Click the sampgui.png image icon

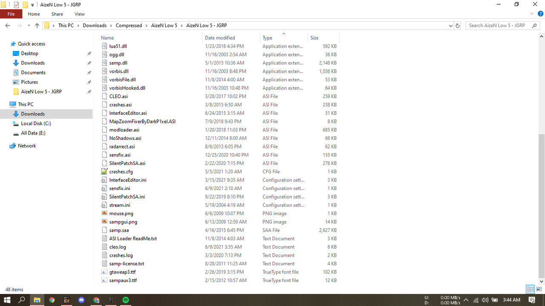point(105,222)
